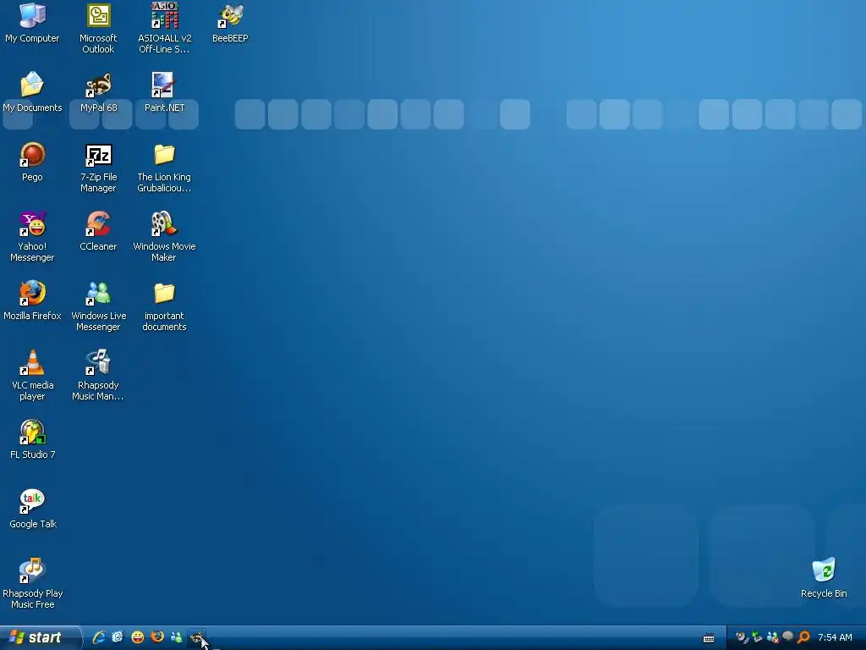This screenshot has height=650, width=866.
Task: Select the Paint.NET desktop shortcut
Action: pos(165,92)
